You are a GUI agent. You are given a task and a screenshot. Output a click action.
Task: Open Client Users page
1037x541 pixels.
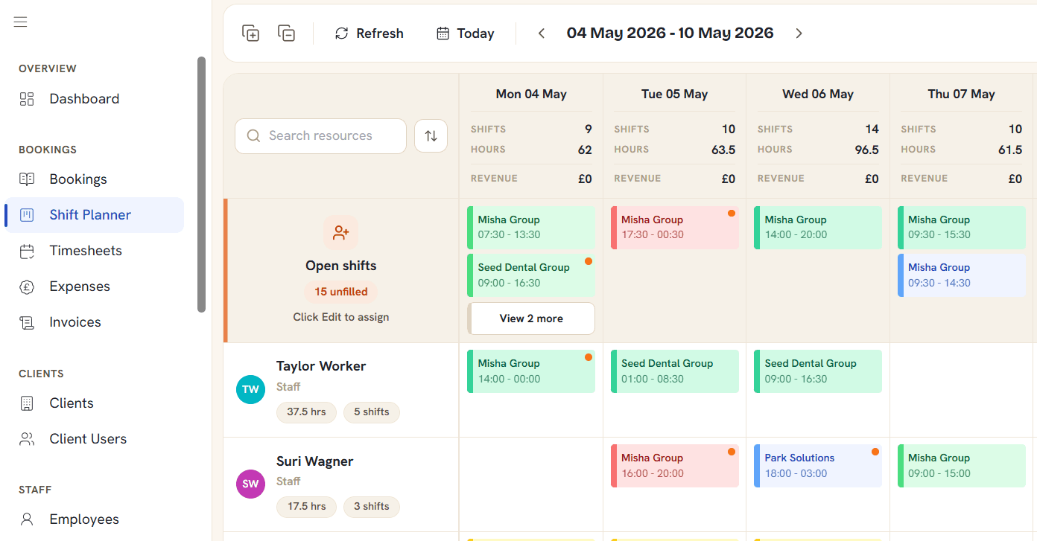[94, 439]
